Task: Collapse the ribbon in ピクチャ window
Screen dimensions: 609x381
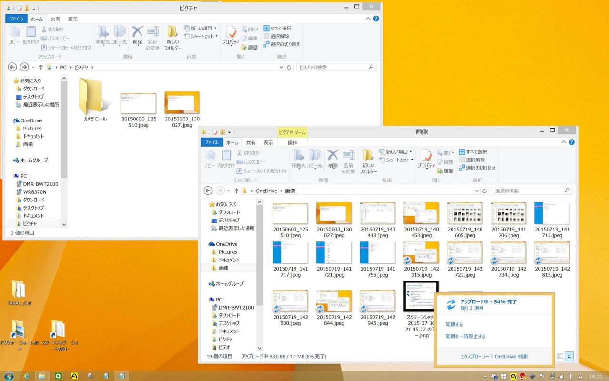Action: (x=368, y=19)
